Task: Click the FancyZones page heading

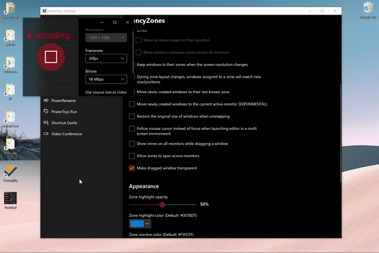Action: pyautogui.click(x=149, y=21)
